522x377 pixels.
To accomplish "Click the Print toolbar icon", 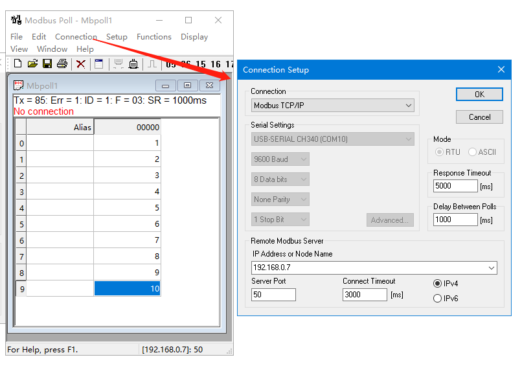I will coord(62,63).
